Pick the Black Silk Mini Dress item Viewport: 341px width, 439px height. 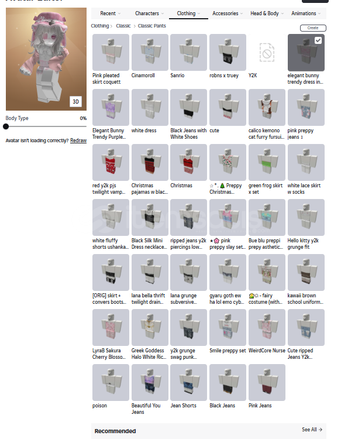pos(150,218)
